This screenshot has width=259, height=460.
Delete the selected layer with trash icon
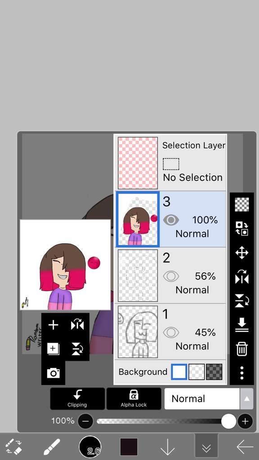(x=241, y=349)
